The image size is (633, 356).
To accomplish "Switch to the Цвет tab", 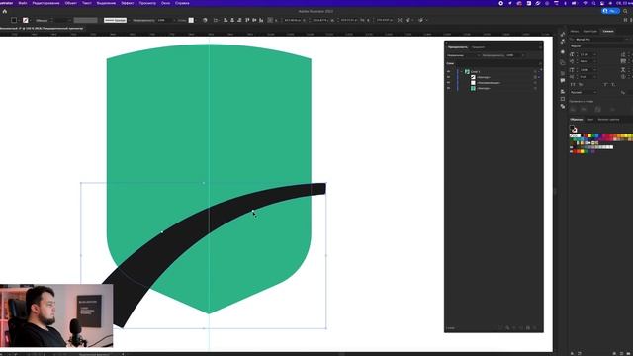I will click(589, 120).
